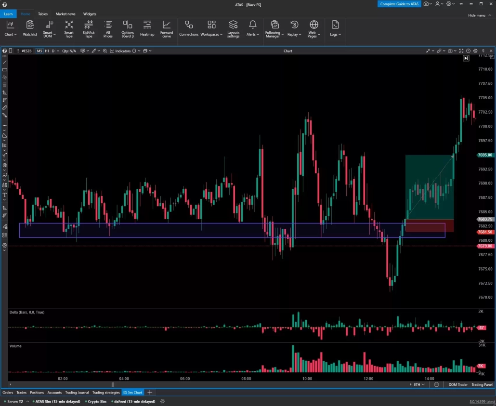Open the Forward curve tool

click(x=167, y=29)
